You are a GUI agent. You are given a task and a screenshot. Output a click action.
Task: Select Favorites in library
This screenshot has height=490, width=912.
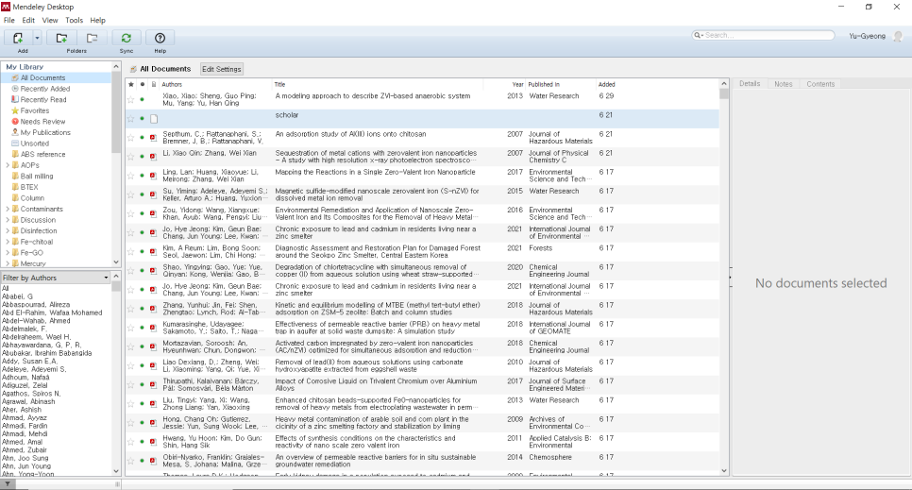pos(34,110)
